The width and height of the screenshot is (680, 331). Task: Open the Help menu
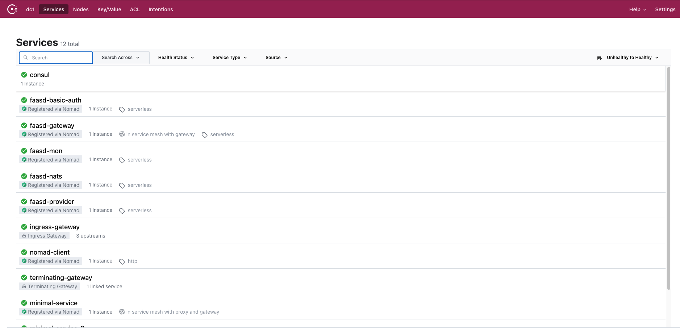pyautogui.click(x=638, y=9)
